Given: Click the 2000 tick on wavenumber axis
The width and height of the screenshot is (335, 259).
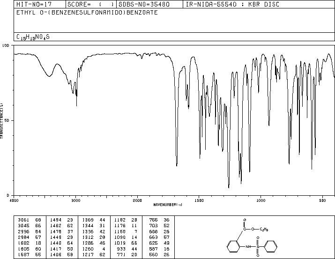Looking at the screenshot, I should tap(137, 200).
